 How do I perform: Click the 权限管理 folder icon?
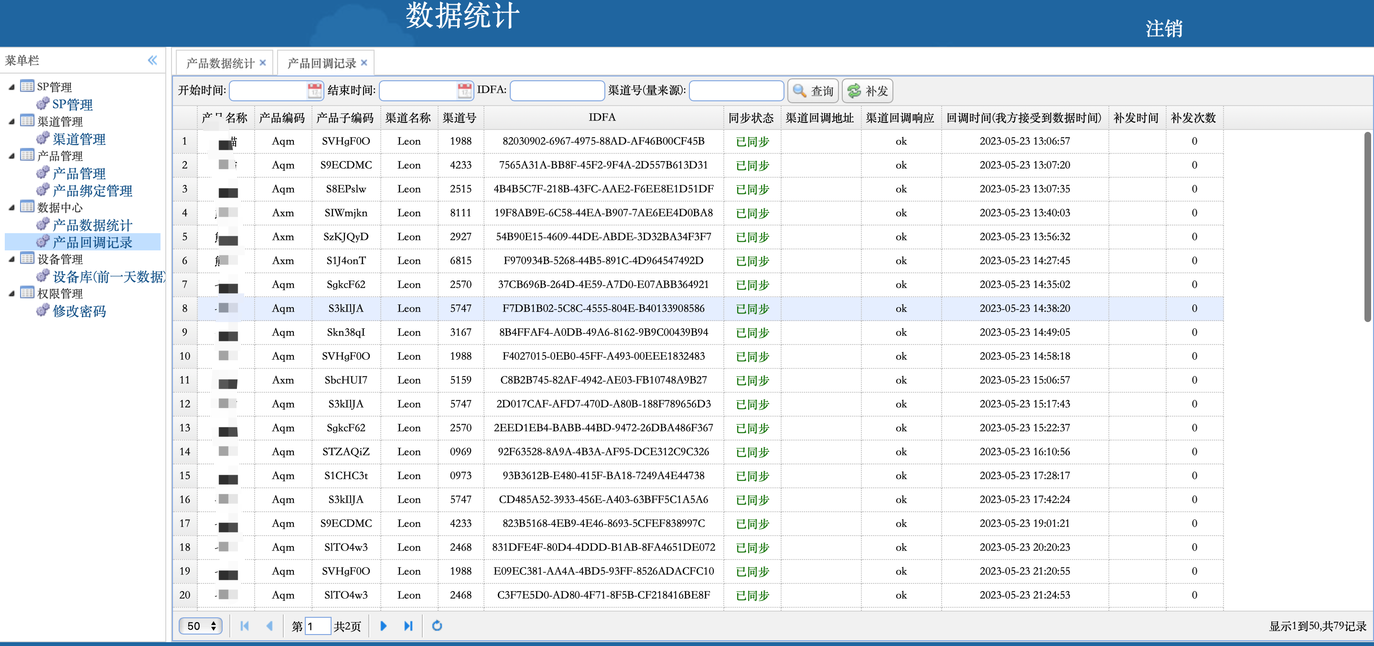(x=27, y=293)
